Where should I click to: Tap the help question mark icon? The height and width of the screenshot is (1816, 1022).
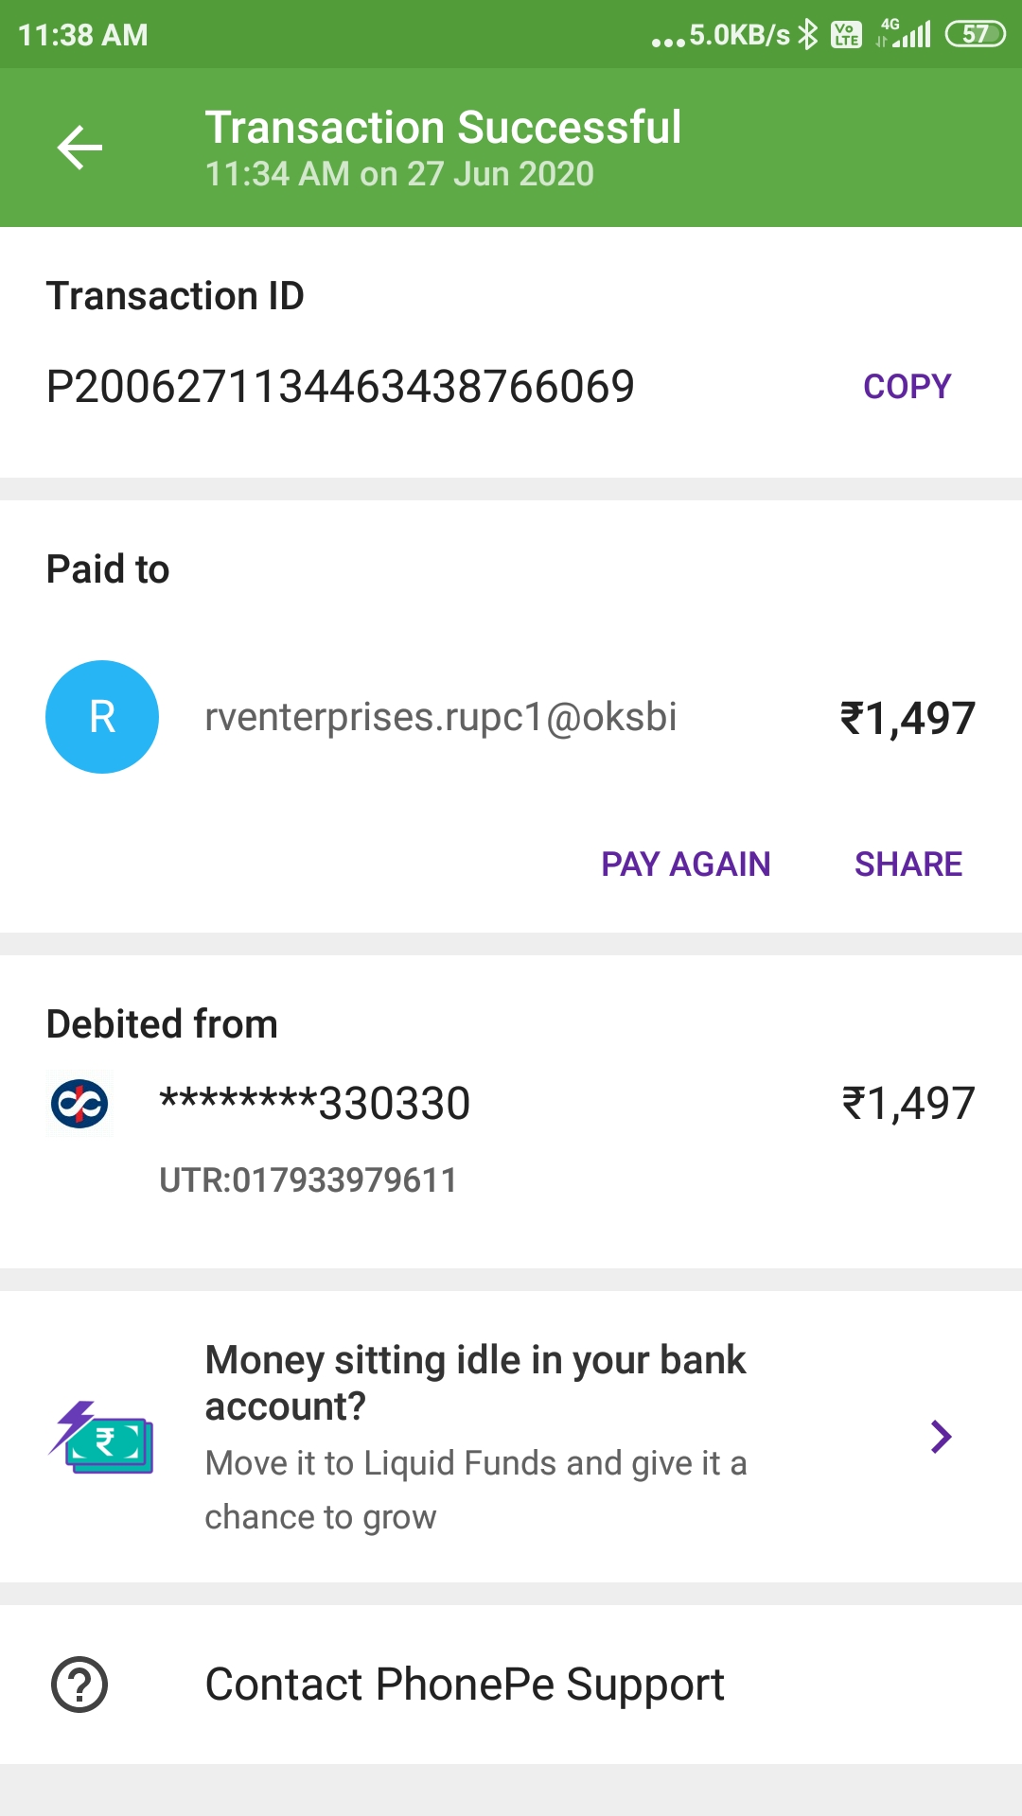click(79, 1685)
